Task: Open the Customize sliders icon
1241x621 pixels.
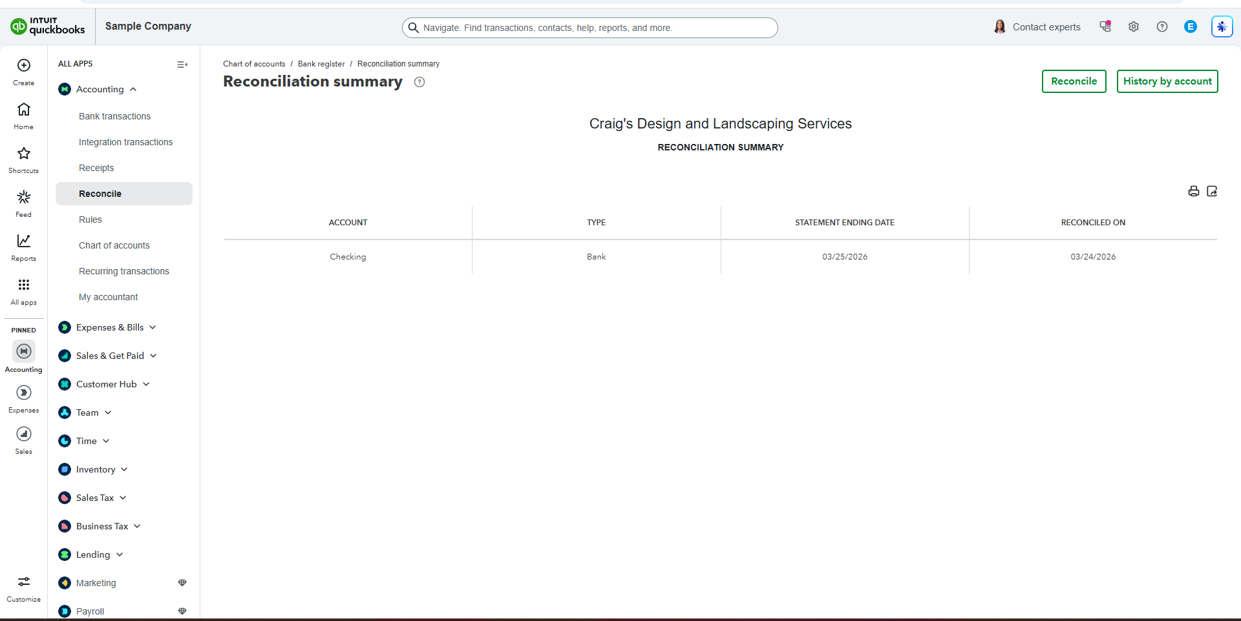Action: pos(24,582)
